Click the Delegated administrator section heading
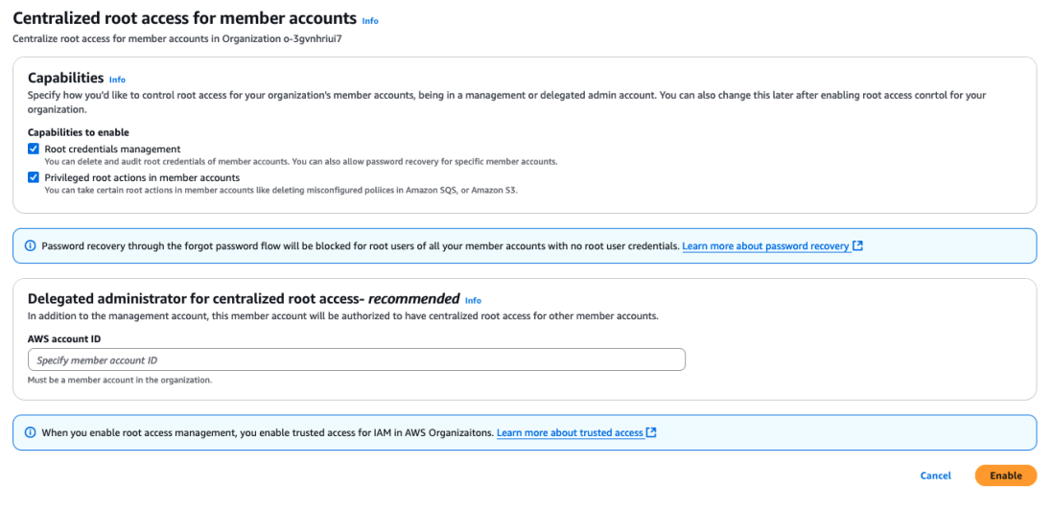 point(244,298)
